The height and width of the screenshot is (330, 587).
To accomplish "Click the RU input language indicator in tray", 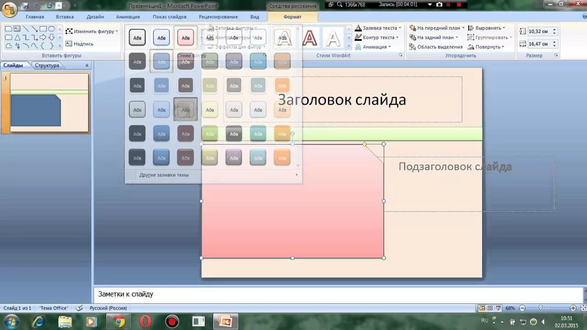I will point(485,321).
